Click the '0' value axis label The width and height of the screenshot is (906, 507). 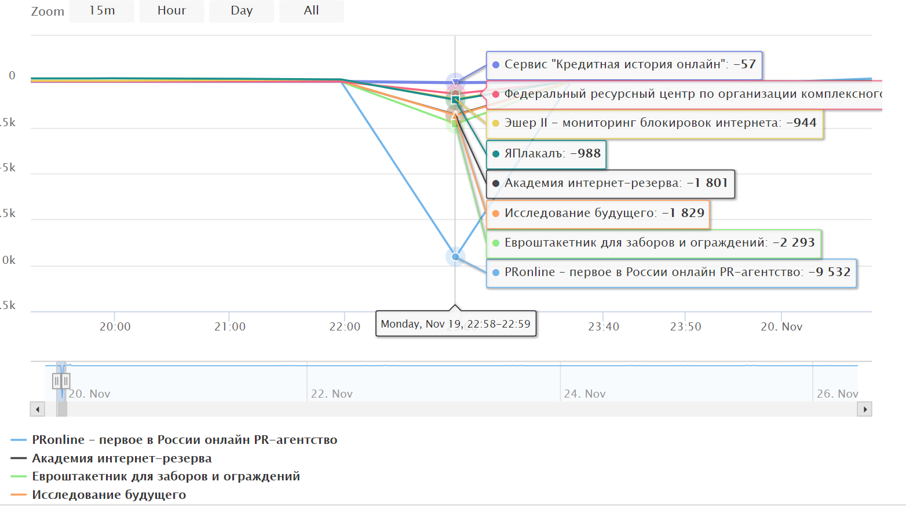(x=12, y=76)
